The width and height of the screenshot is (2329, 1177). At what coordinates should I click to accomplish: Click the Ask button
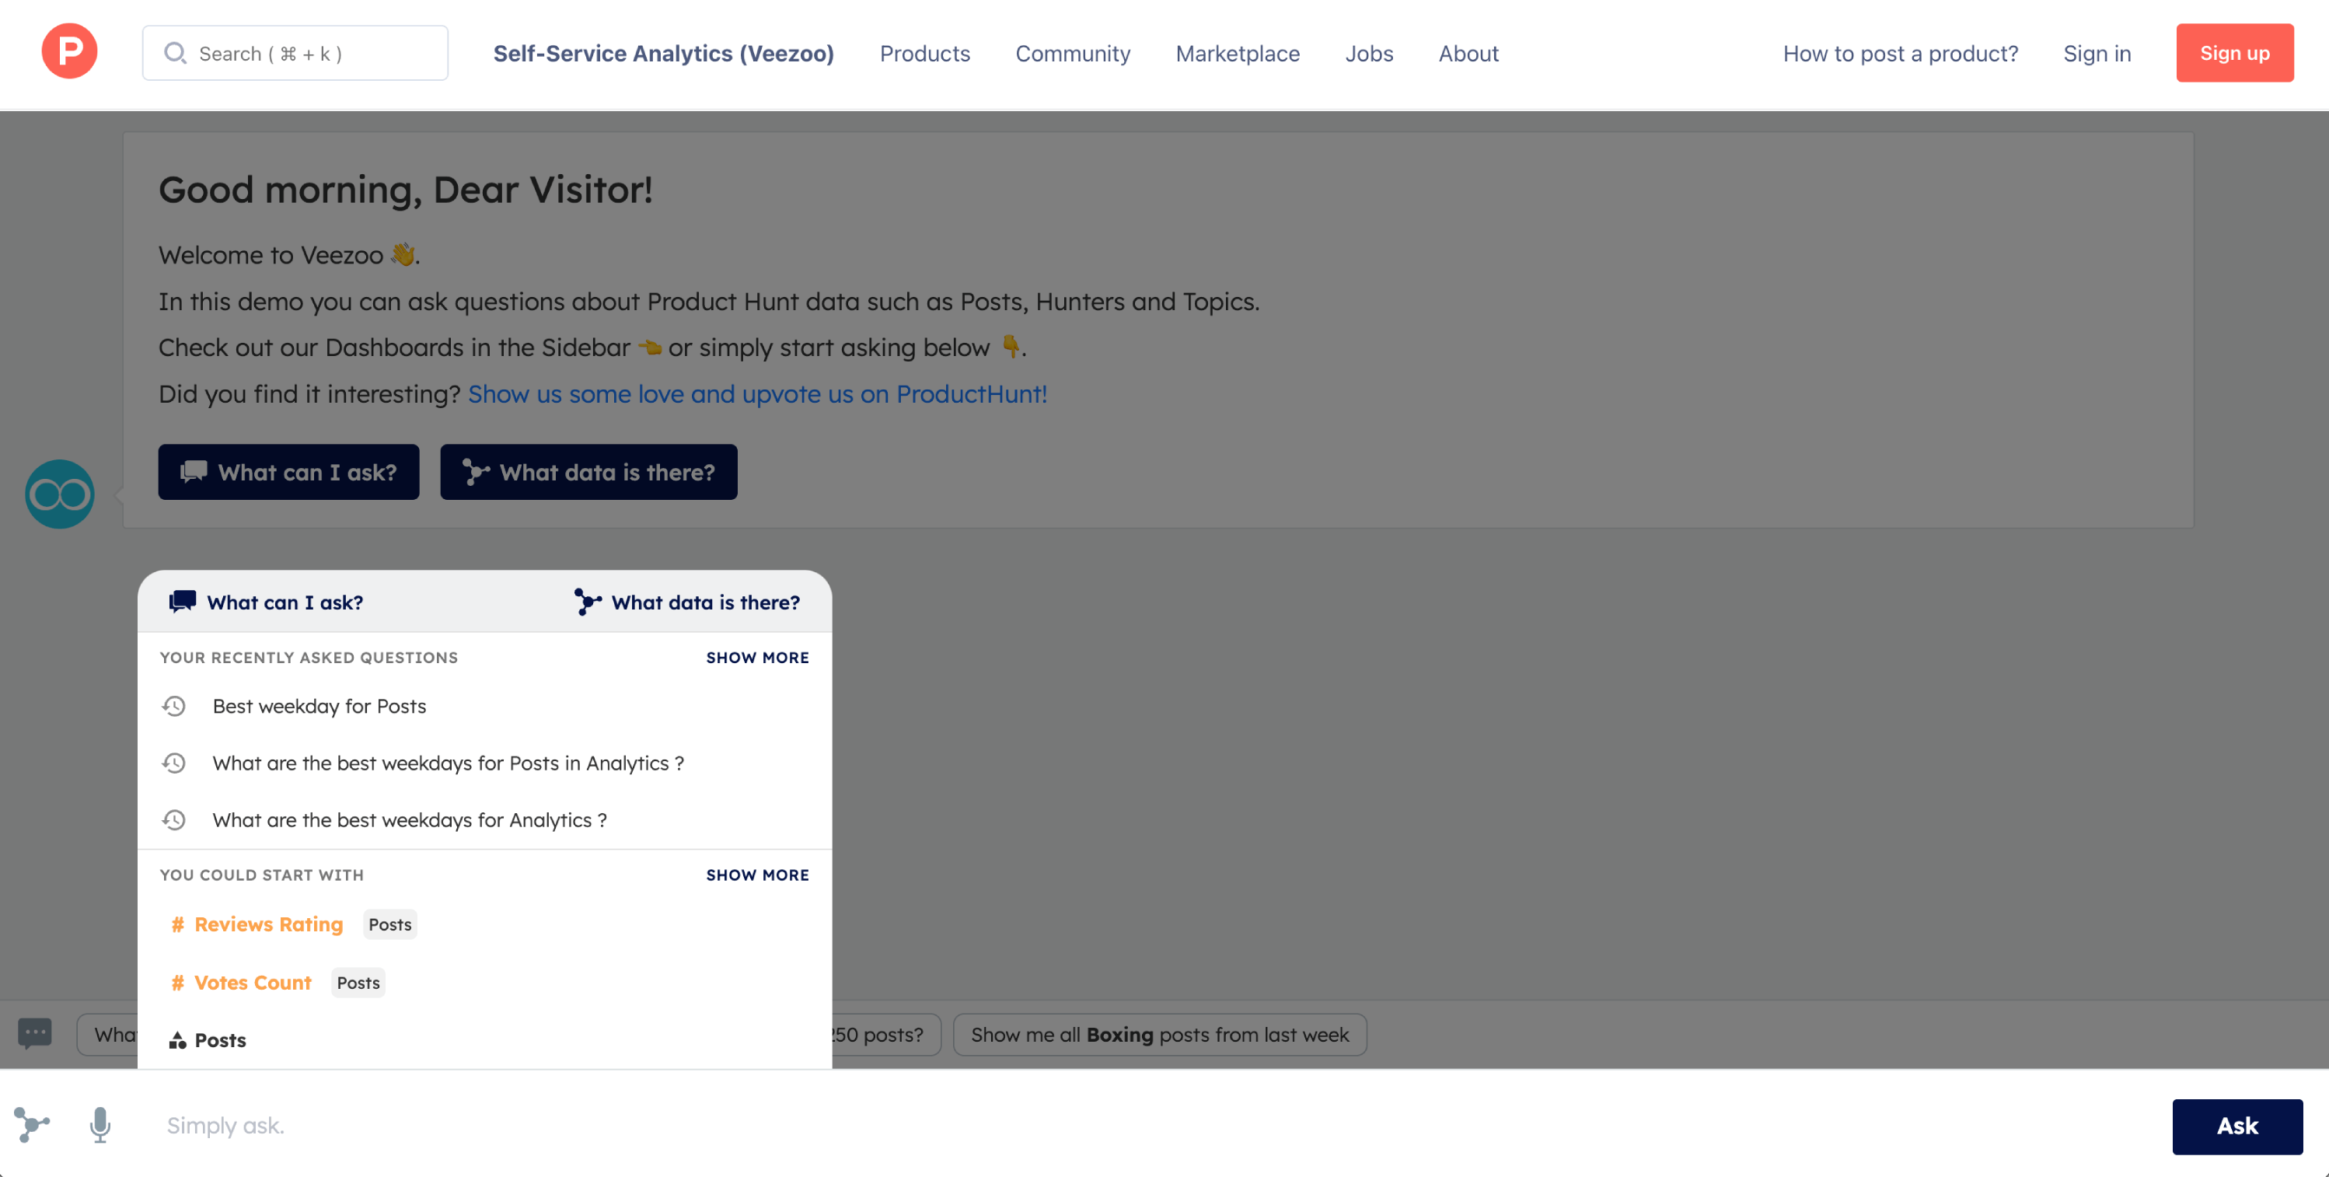coord(2236,1126)
